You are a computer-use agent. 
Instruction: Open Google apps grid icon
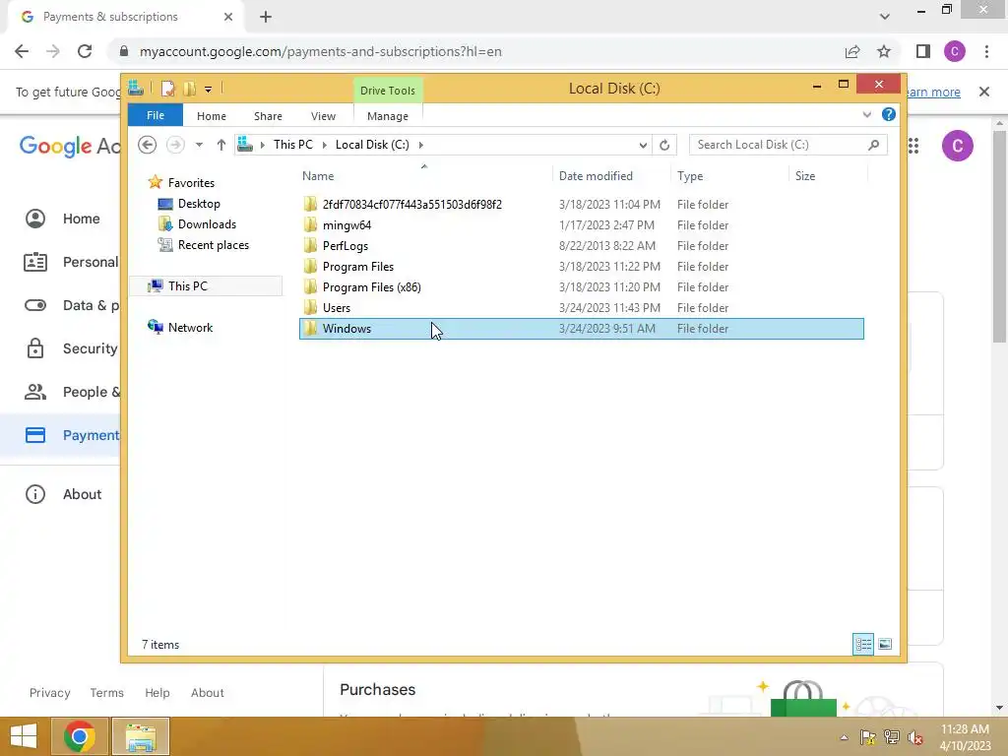tap(913, 146)
